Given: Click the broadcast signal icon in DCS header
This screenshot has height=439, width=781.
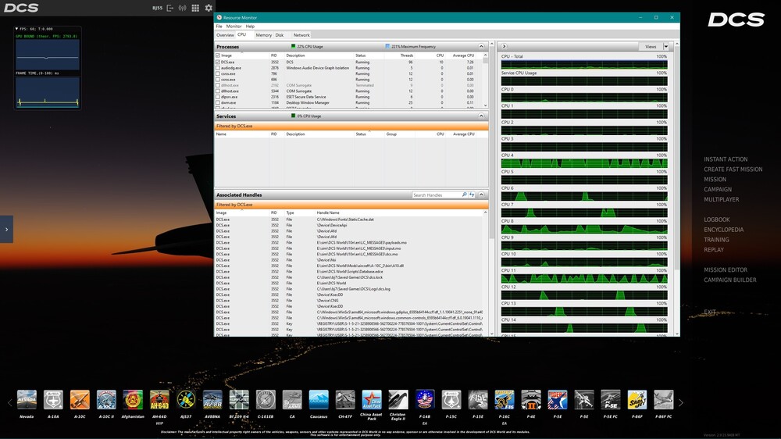Looking at the screenshot, I should point(183,8).
